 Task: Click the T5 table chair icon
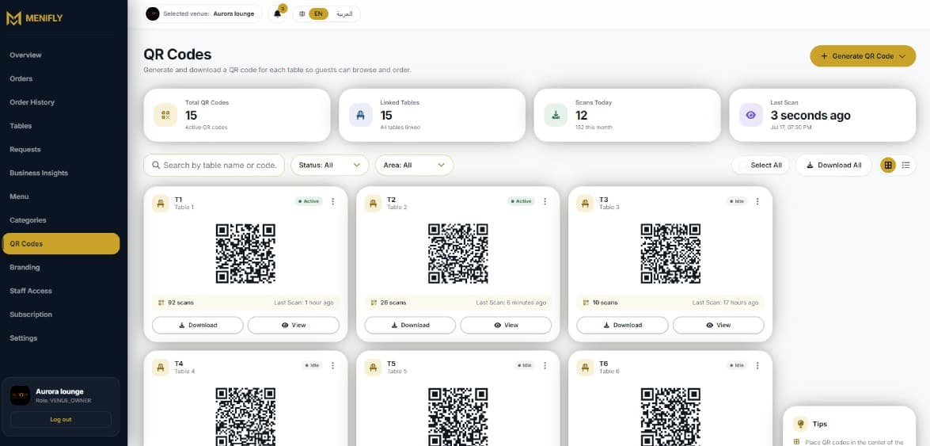[x=373, y=368]
